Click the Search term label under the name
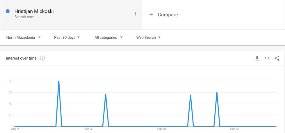The height and width of the screenshot is (133, 285). (x=24, y=17)
